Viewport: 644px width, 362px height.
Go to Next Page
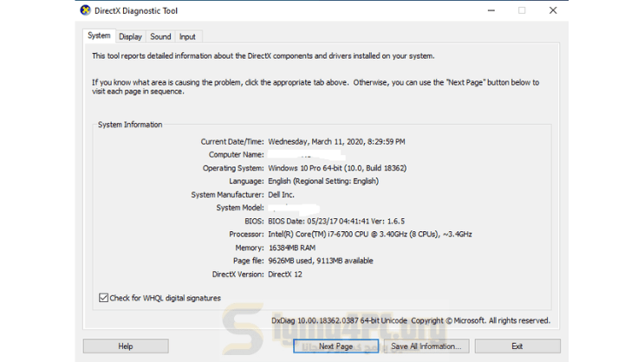coord(336,346)
